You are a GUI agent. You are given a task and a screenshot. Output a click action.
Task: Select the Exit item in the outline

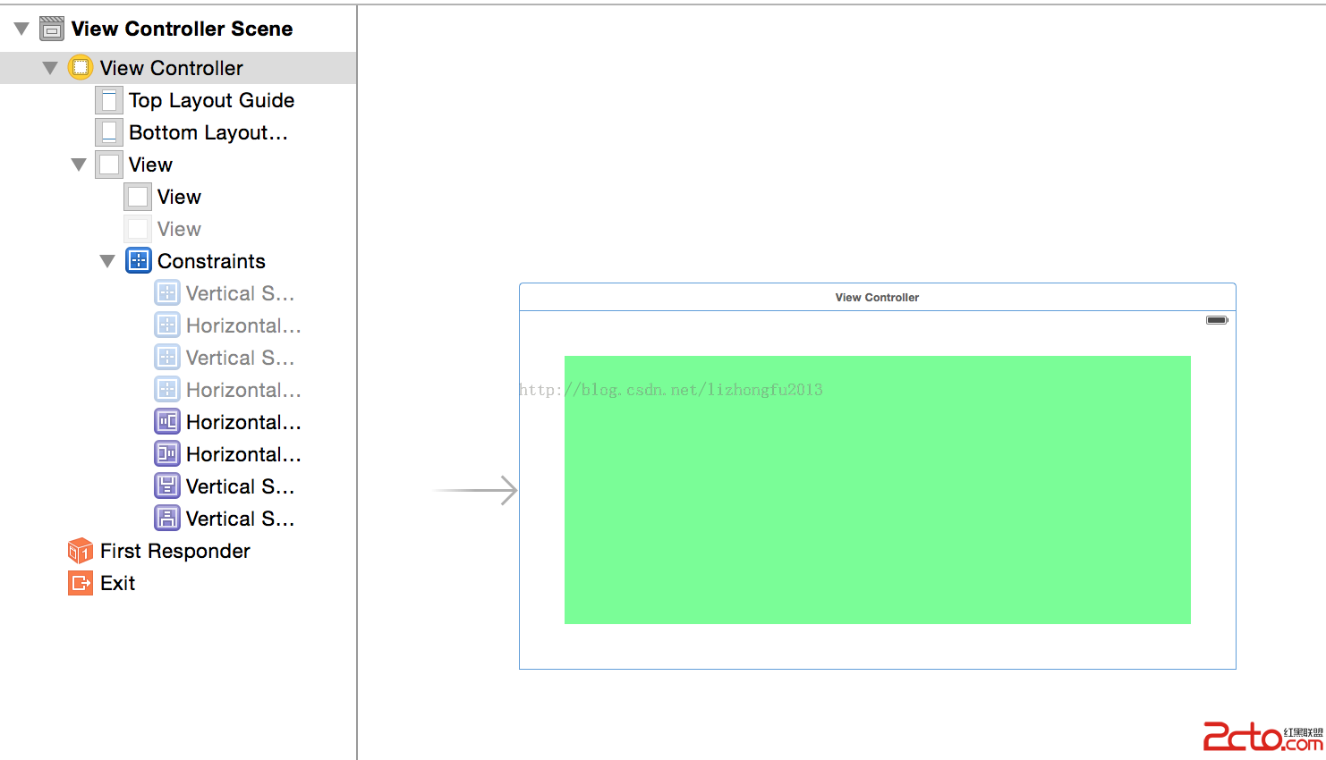[x=117, y=583]
